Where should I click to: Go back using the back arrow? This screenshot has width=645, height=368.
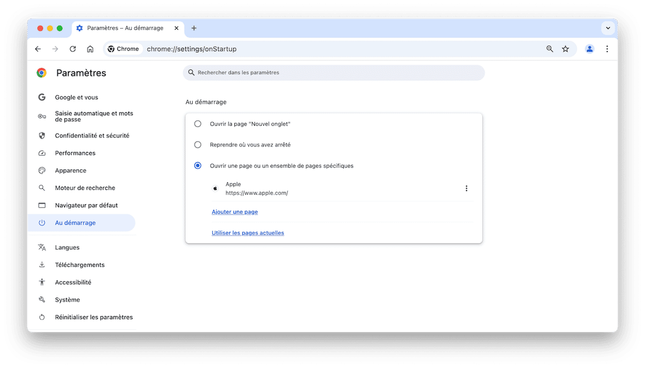pos(38,49)
